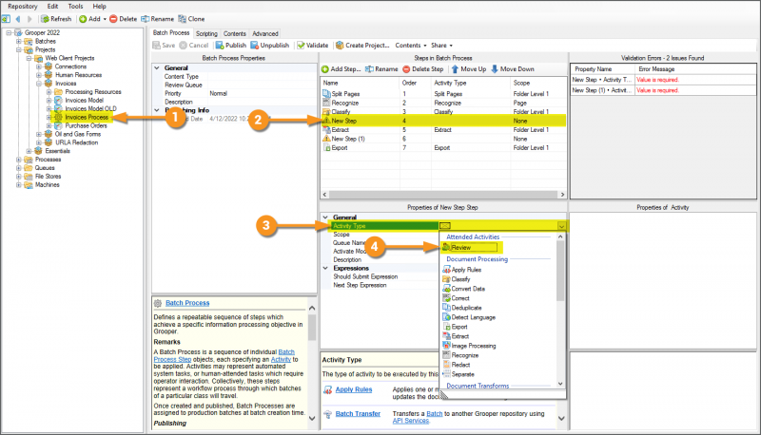
Task: Open the Edit menu
Action: point(52,7)
